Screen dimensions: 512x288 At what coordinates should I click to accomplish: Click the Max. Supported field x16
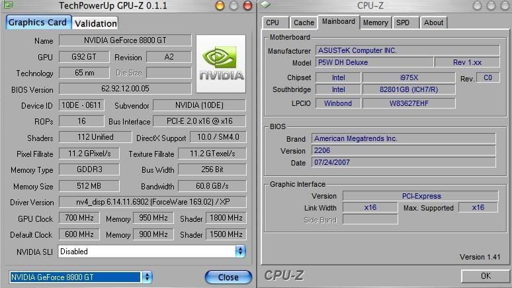point(478,207)
